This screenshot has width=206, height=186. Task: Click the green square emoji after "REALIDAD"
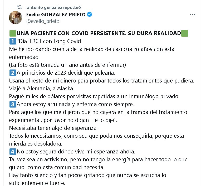pyautogui.click(x=185, y=34)
